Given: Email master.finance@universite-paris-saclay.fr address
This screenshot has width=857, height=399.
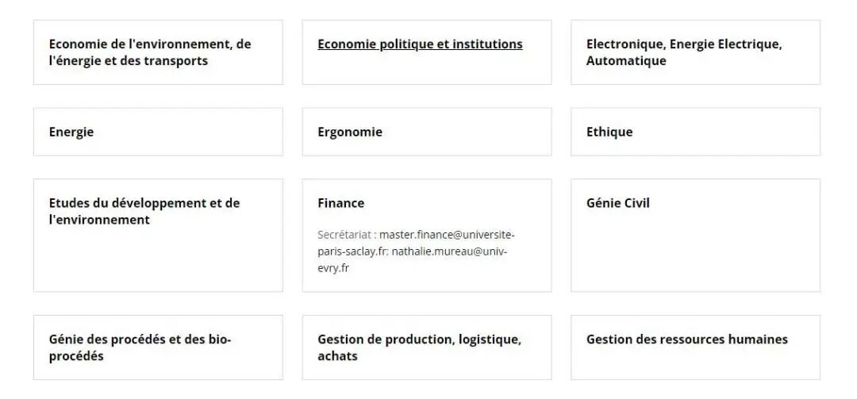Looking at the screenshot, I should click(417, 244).
